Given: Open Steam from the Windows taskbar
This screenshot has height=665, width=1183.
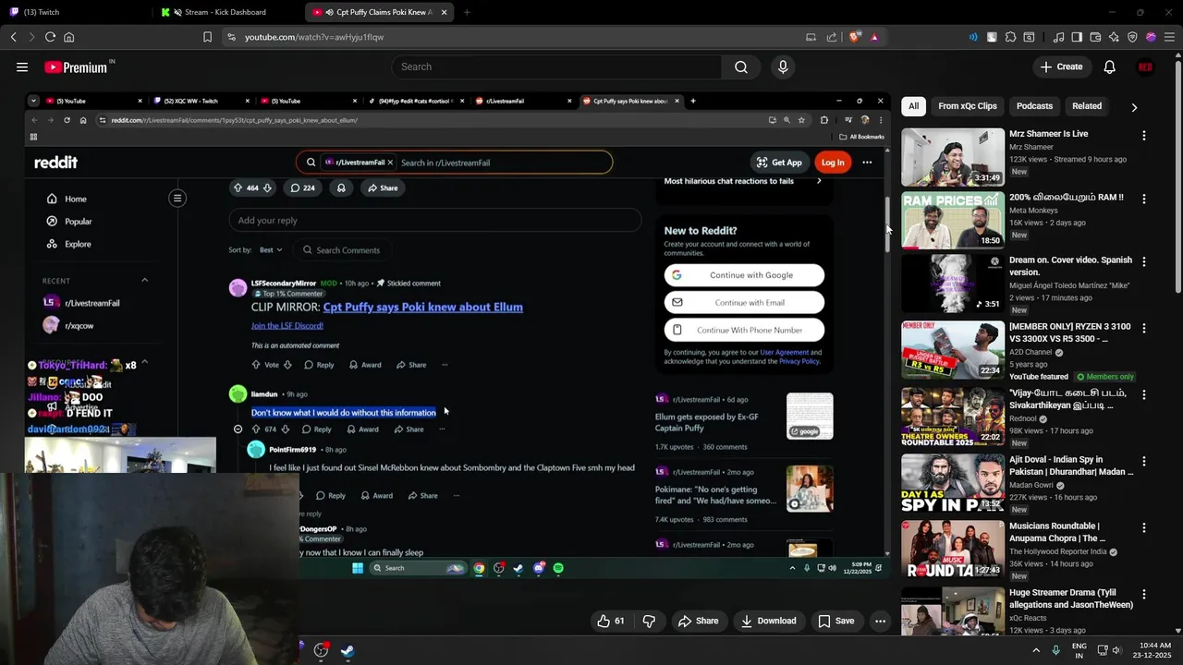Looking at the screenshot, I should click(347, 650).
